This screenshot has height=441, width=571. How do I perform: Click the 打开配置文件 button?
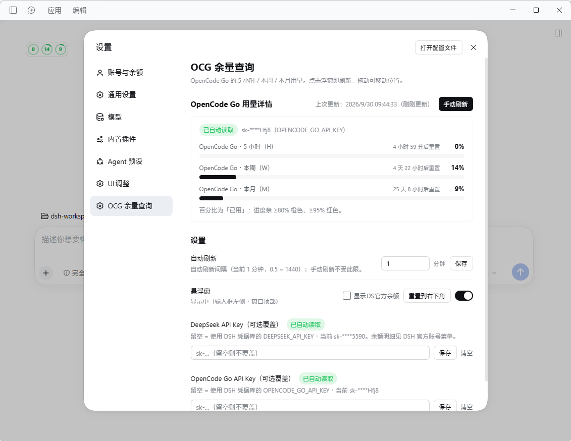click(438, 47)
